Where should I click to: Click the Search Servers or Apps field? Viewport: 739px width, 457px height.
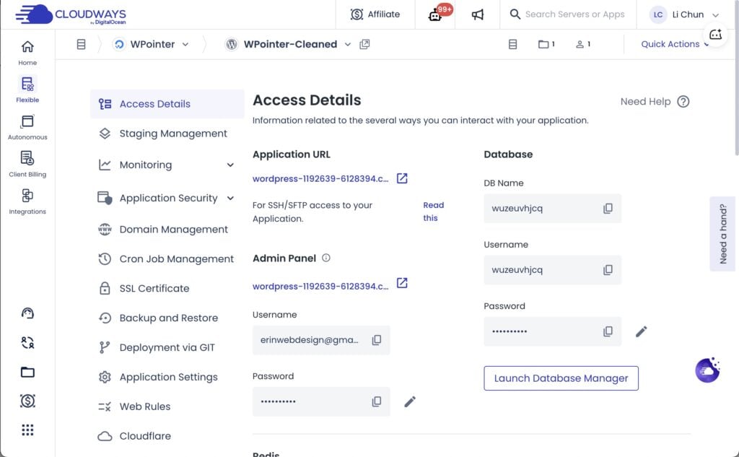point(574,14)
